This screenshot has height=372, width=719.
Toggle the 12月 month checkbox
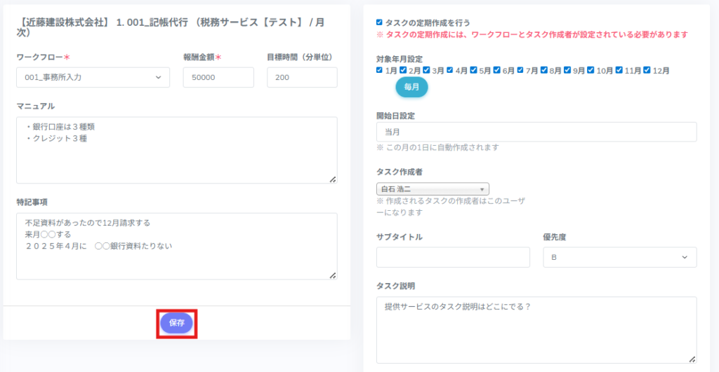647,70
